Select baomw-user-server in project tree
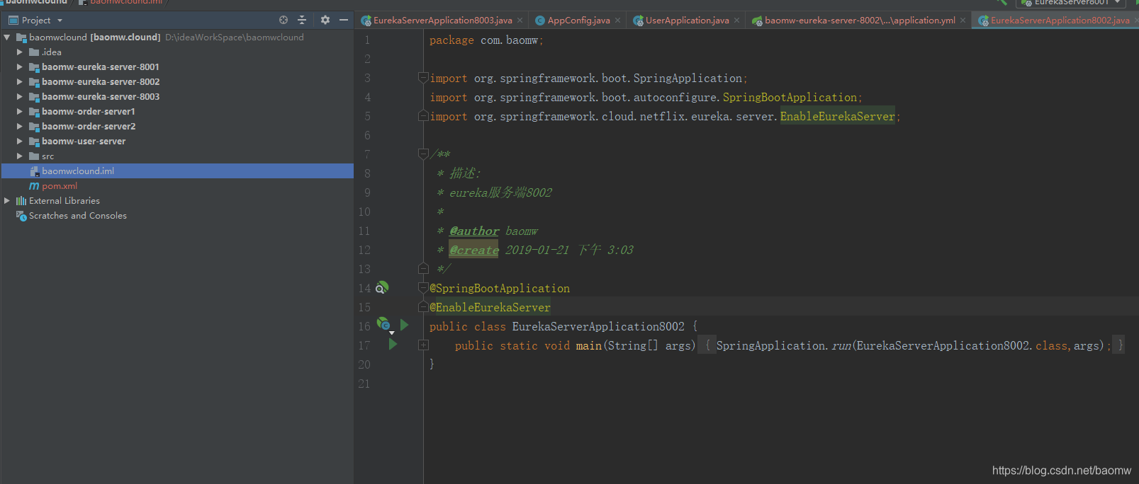 tap(84, 142)
